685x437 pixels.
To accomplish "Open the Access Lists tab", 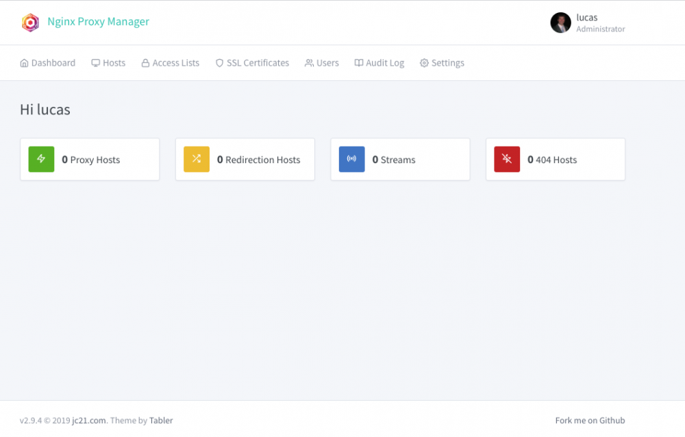I will [171, 63].
